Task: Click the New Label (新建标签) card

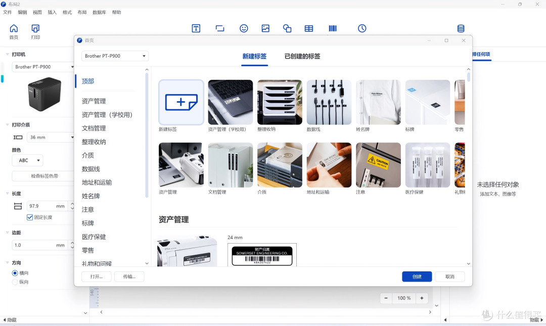Action: (x=181, y=103)
